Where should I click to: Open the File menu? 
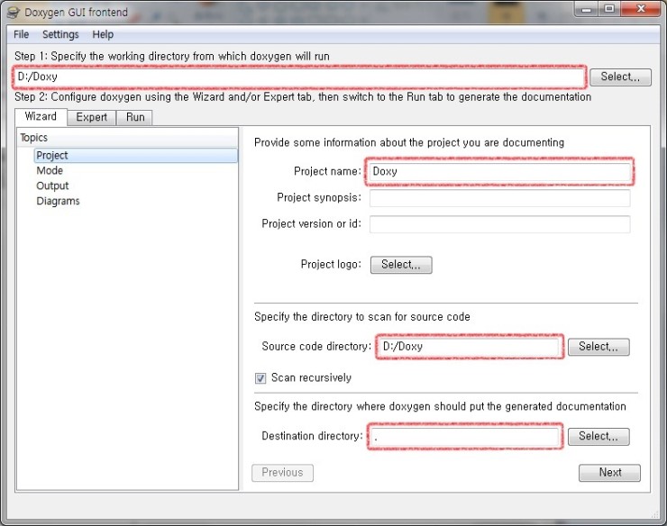tap(22, 34)
